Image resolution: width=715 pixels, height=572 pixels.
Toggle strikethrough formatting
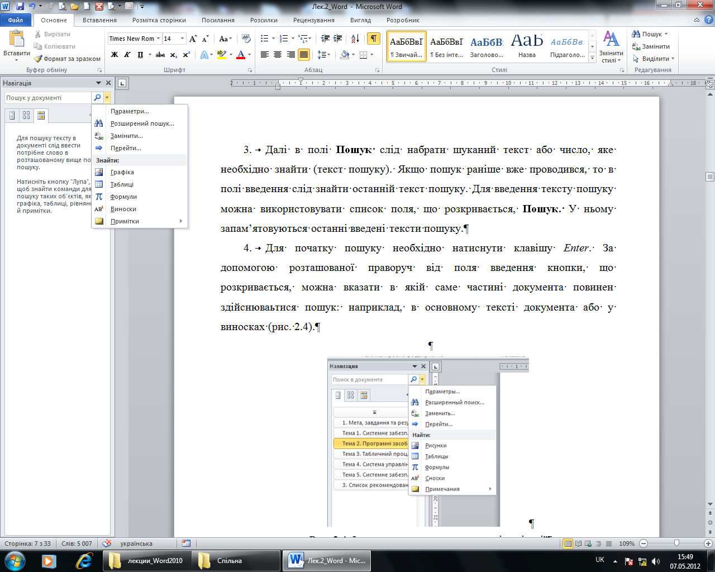coord(160,55)
